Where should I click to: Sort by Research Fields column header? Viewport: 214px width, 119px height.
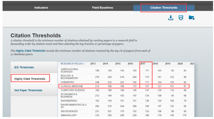[73, 64]
